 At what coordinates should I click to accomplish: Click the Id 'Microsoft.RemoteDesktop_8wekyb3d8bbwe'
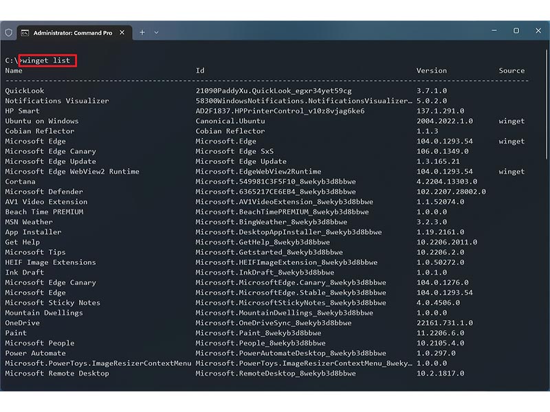tap(276, 374)
